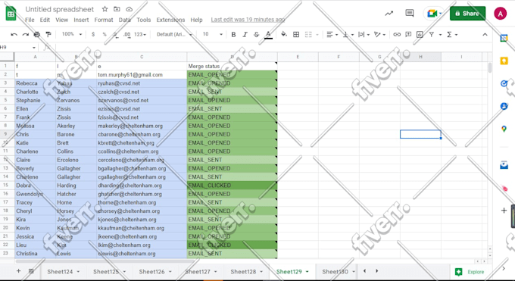The image size is (515, 281).
Task: Click the green Share button
Action: [x=467, y=14]
